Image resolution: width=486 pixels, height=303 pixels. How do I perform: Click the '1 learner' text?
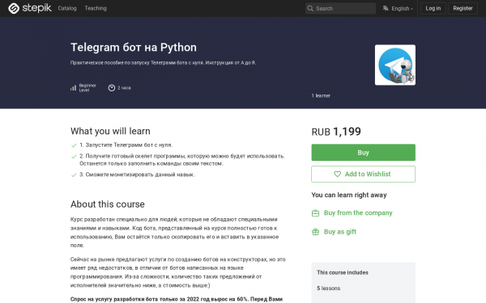321,95
